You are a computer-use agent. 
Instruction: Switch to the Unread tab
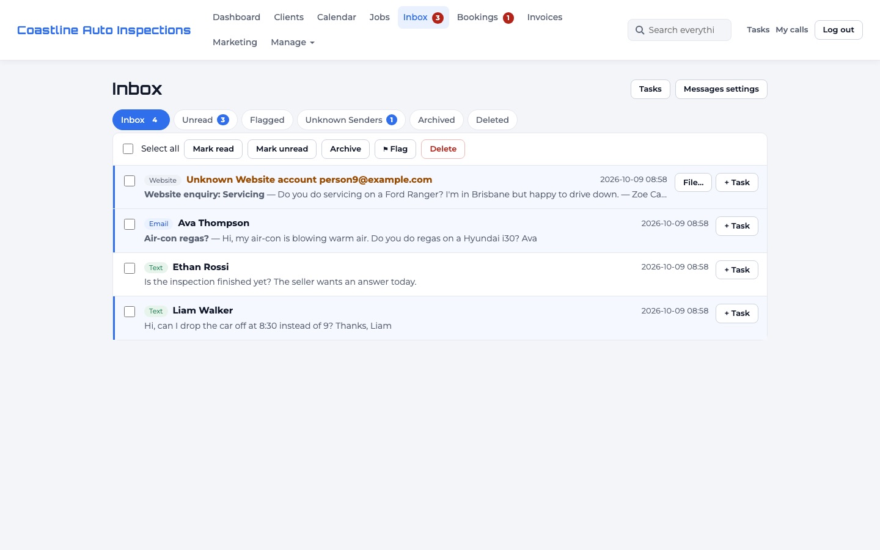(205, 120)
